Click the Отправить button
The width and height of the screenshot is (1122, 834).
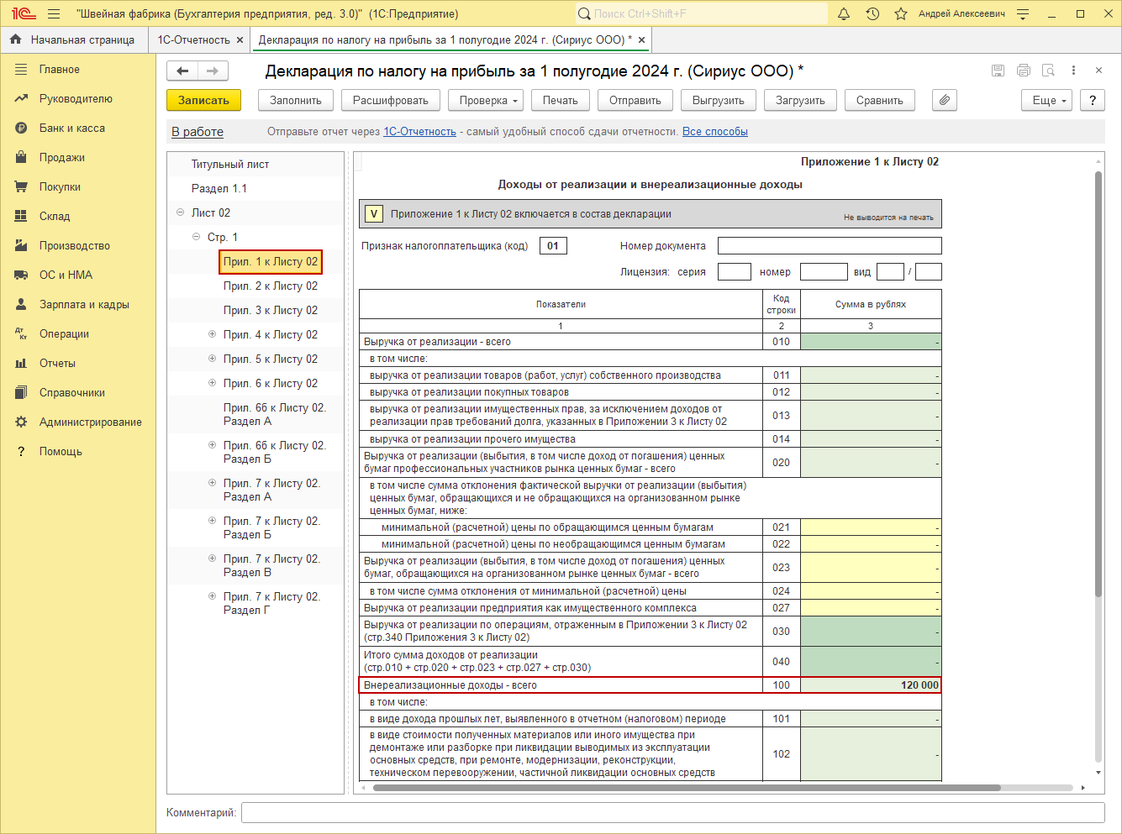pyautogui.click(x=635, y=100)
